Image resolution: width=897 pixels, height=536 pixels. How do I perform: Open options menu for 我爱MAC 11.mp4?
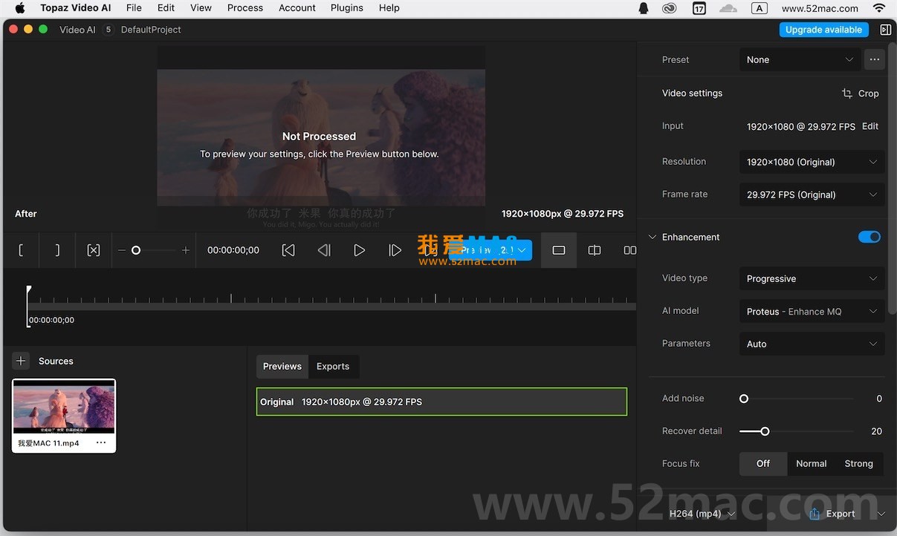pyautogui.click(x=101, y=442)
